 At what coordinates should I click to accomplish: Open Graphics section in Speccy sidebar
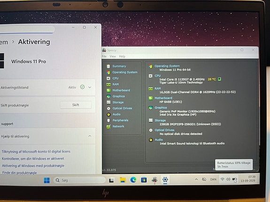(x=118, y=96)
